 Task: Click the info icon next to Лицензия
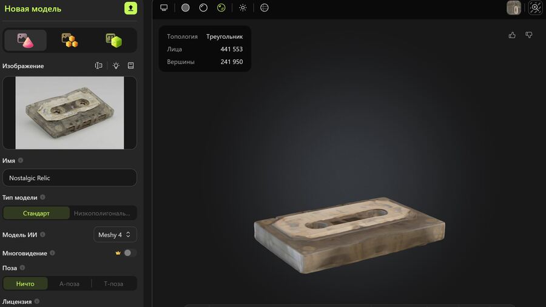(x=37, y=302)
